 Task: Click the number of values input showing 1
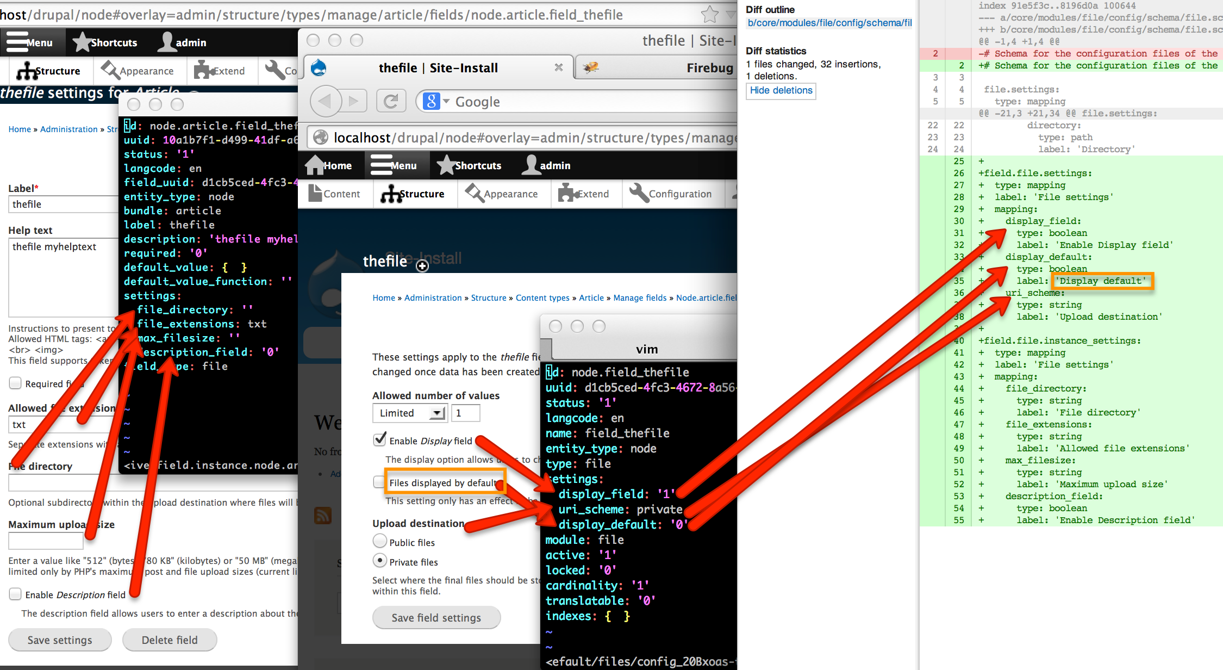pos(465,413)
